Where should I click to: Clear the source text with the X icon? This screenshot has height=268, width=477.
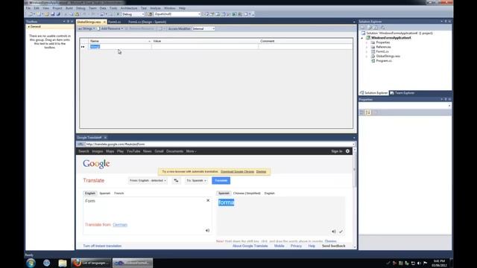[x=208, y=200]
